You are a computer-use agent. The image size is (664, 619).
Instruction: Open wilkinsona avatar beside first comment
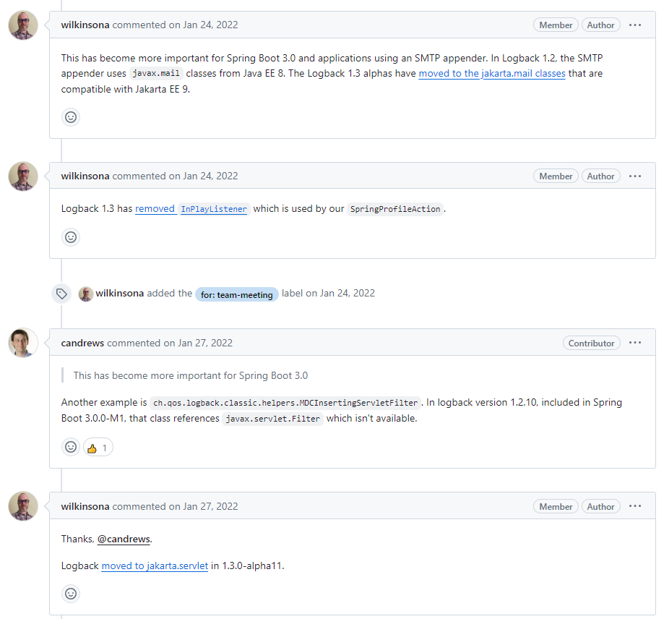23,25
